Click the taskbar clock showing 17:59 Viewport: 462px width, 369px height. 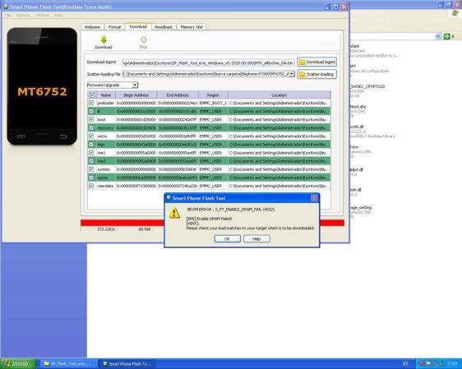coord(452,364)
